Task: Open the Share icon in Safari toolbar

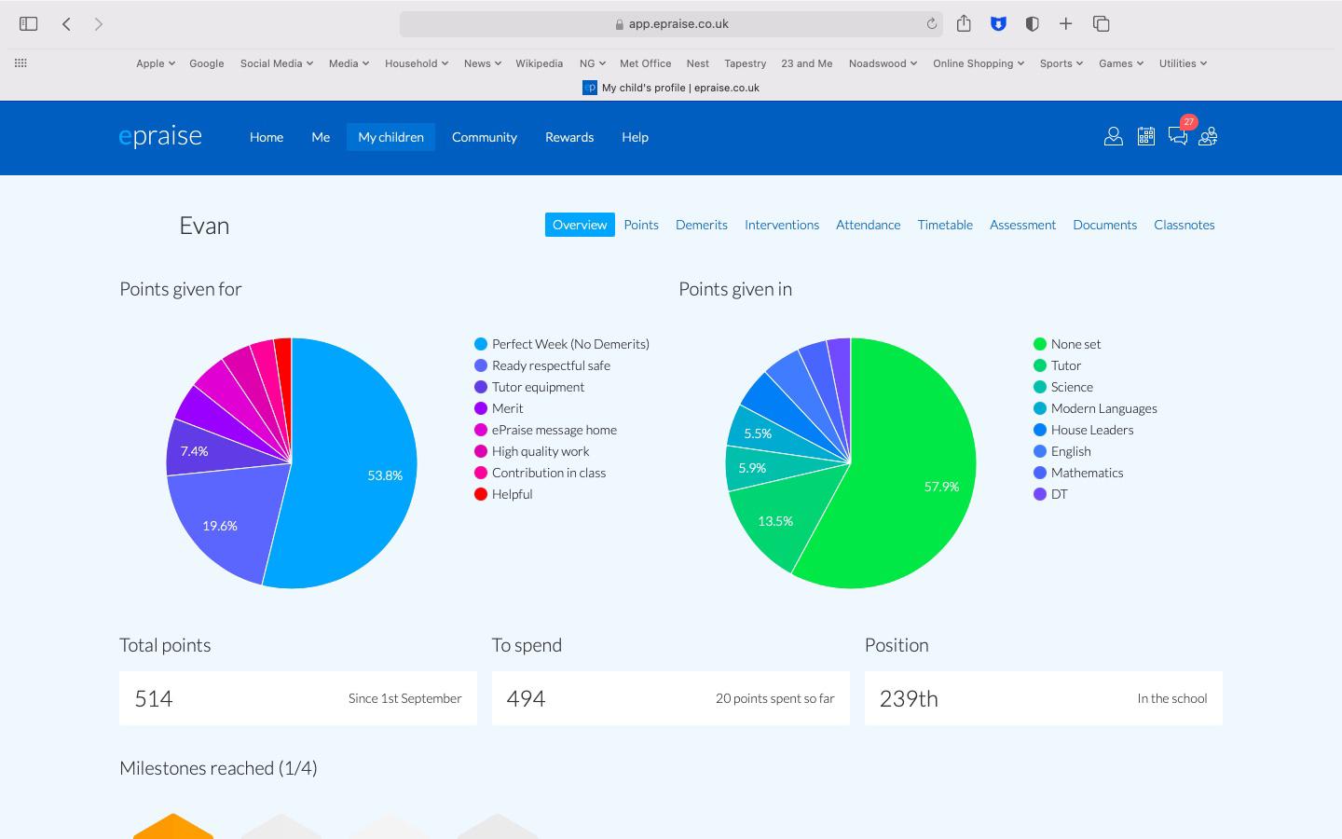Action: point(964,23)
